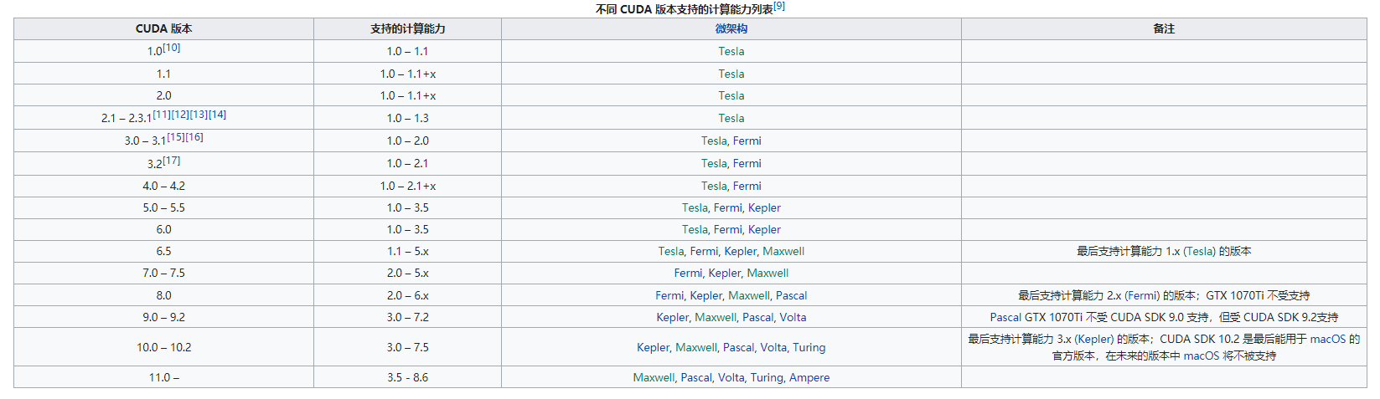1380x399 pixels.
Task: Open footnote [11] next to 2.1 – 2.3.1
Action: [x=162, y=115]
